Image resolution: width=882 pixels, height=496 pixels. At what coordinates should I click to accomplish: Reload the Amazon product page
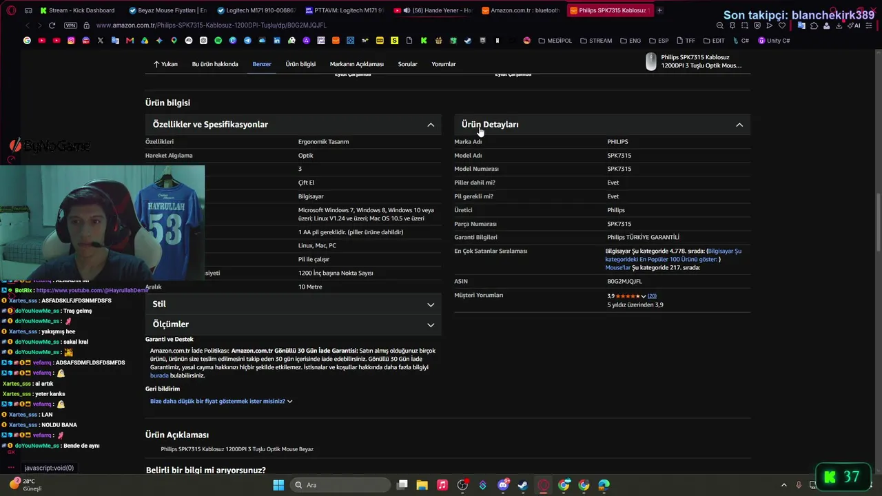pyautogui.click(x=52, y=25)
